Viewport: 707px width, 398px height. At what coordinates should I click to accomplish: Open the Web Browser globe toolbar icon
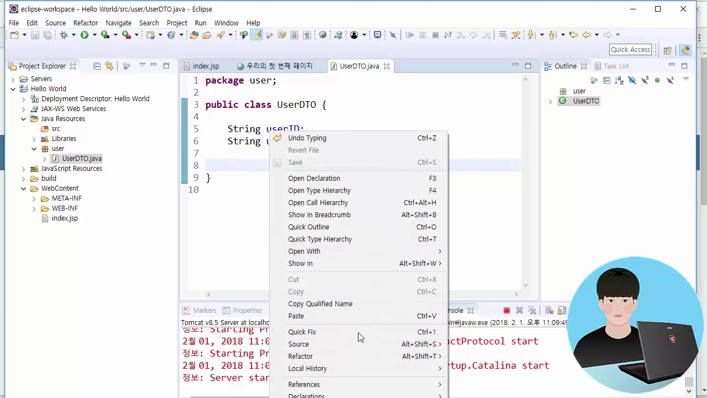(323, 35)
